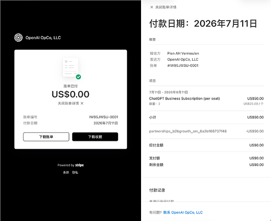Click the 小计 subtotal label
Viewport: 271px width, 221px height.
(153, 117)
